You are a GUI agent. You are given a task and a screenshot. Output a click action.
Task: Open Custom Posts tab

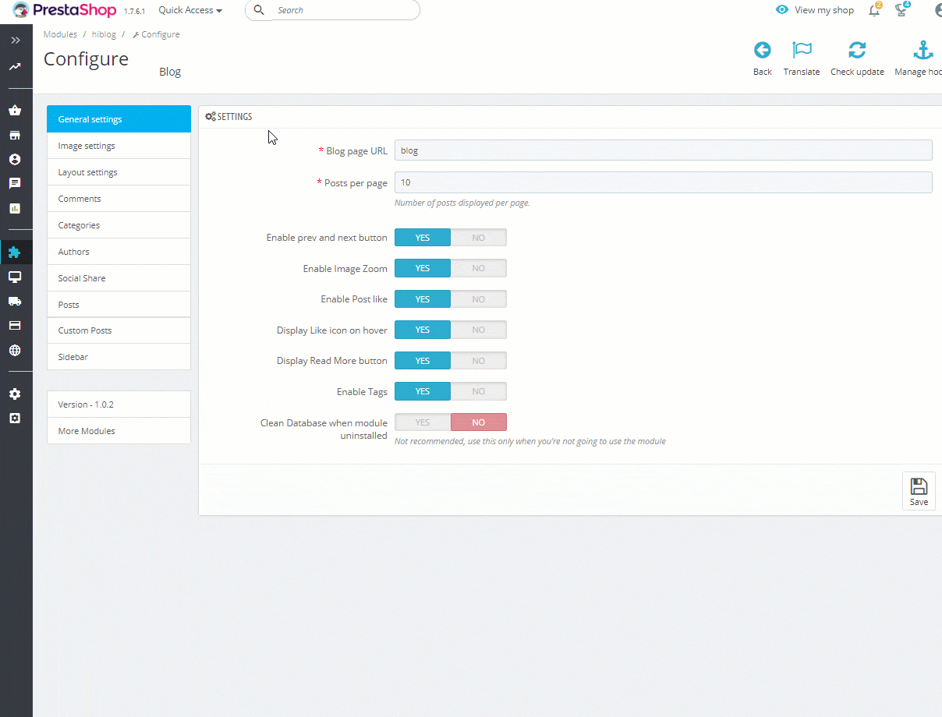pos(119,330)
